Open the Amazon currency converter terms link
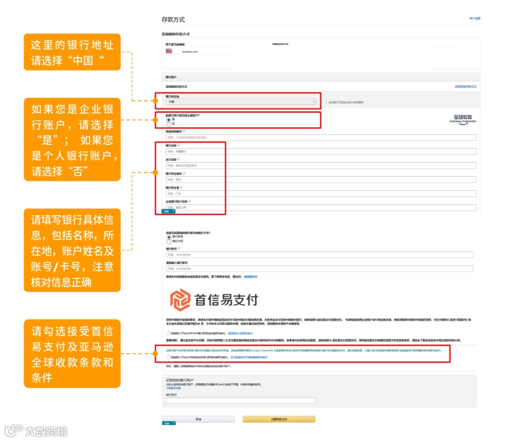The height and width of the screenshot is (441, 515). [x=249, y=357]
